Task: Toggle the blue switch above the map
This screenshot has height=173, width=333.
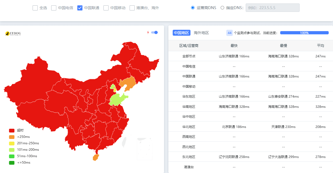Action: coord(154,32)
